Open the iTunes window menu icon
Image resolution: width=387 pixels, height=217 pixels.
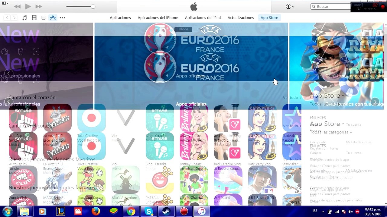5,3
